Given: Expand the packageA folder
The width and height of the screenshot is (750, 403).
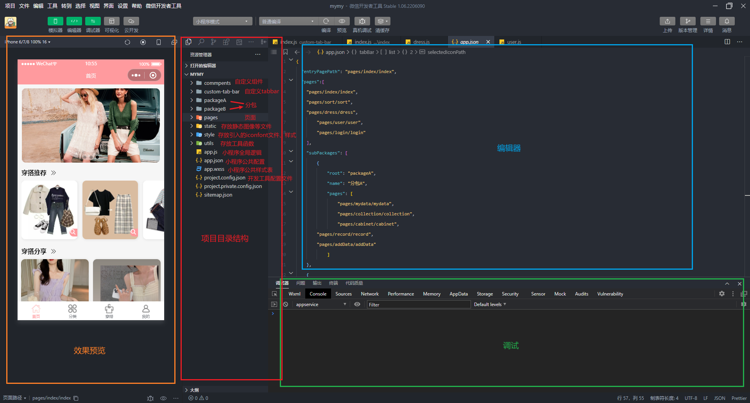Looking at the screenshot, I should (x=215, y=100).
